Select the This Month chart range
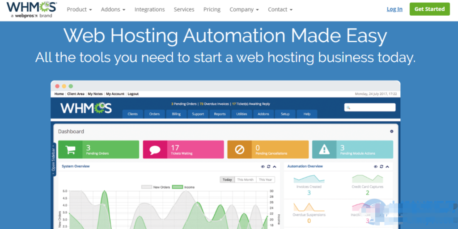 click(245, 180)
